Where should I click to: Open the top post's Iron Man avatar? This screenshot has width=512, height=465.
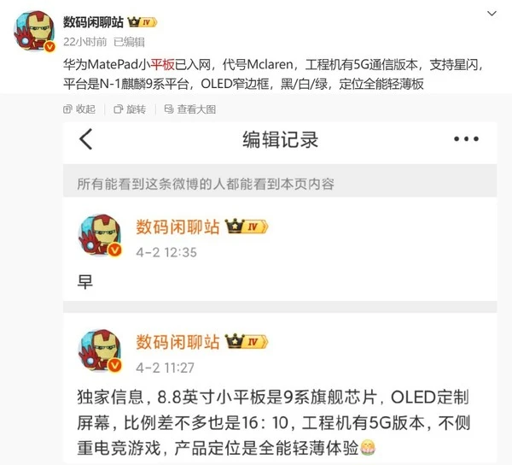[34, 32]
